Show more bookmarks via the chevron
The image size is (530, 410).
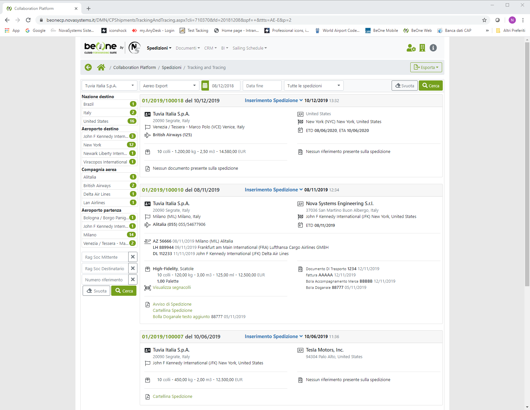pos(487,31)
